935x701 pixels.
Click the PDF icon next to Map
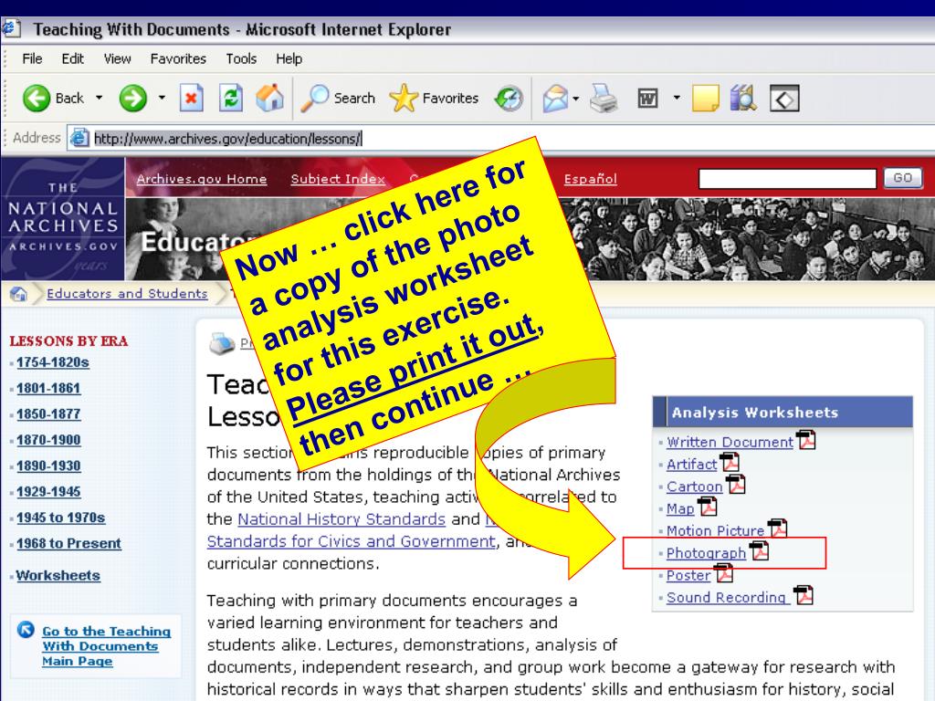click(708, 507)
